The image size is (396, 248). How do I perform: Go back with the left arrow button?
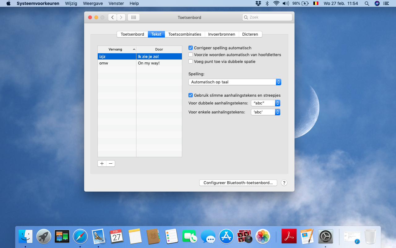(x=112, y=17)
